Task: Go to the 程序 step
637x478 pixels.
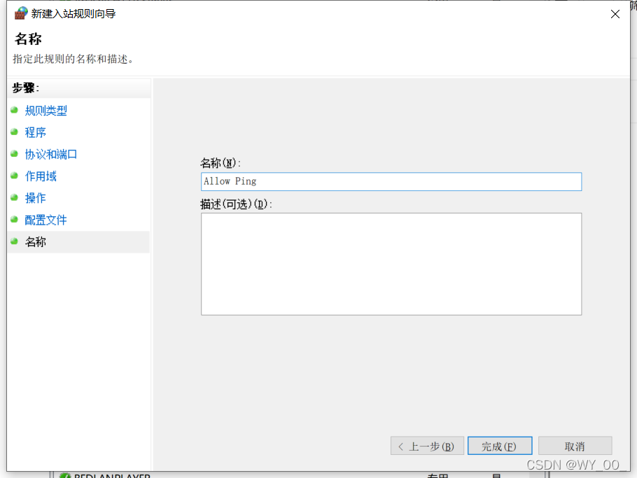Action: 35,132
